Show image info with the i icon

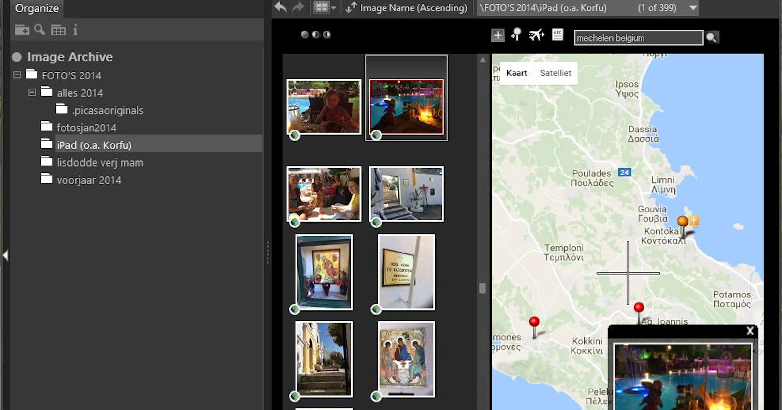tap(75, 30)
